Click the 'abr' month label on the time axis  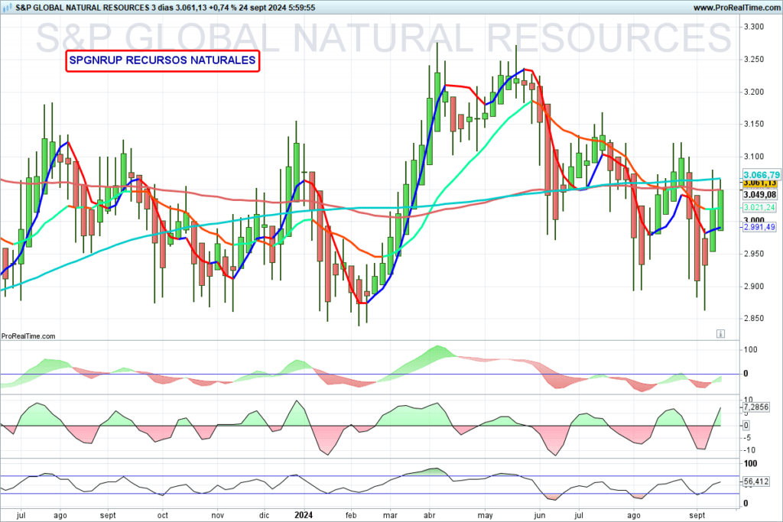(x=429, y=515)
